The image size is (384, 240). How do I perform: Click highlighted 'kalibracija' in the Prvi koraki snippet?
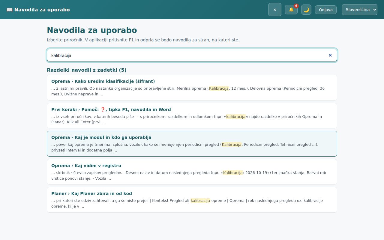click(x=236, y=117)
